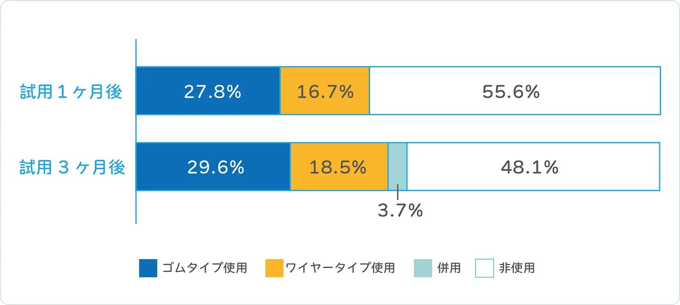
Task: Click the 試用1ヶ月後 row label
Action: [71, 91]
